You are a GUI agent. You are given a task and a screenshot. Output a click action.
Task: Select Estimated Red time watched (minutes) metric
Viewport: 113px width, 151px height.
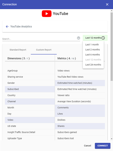(80, 89)
